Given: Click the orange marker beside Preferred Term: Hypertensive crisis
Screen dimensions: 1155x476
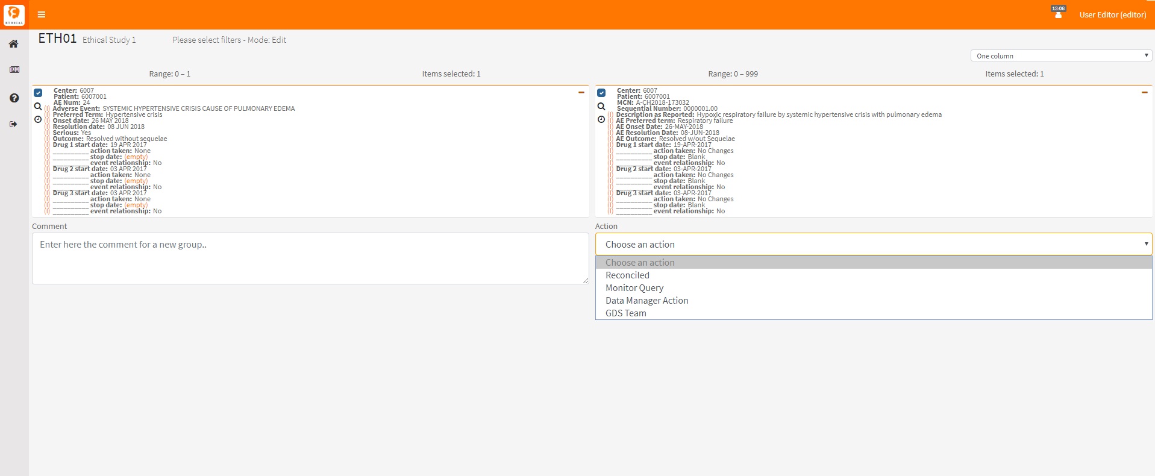Looking at the screenshot, I should [47, 114].
